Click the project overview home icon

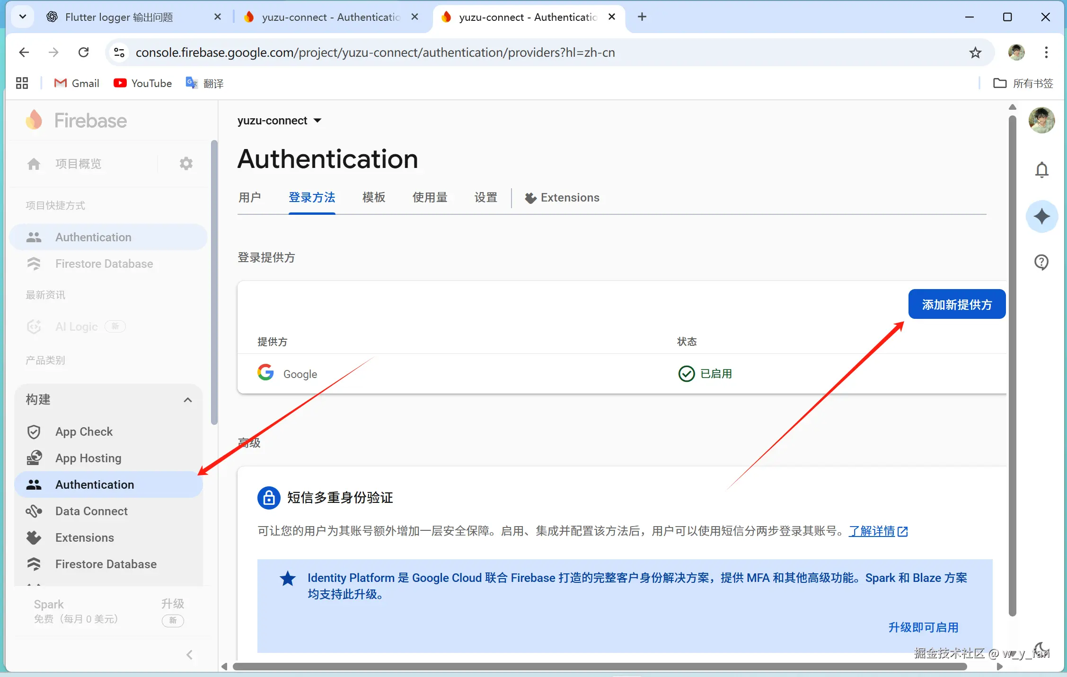click(34, 164)
